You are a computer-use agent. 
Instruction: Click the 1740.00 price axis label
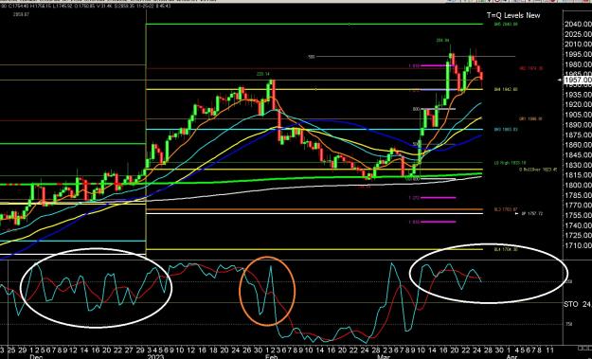578,225
